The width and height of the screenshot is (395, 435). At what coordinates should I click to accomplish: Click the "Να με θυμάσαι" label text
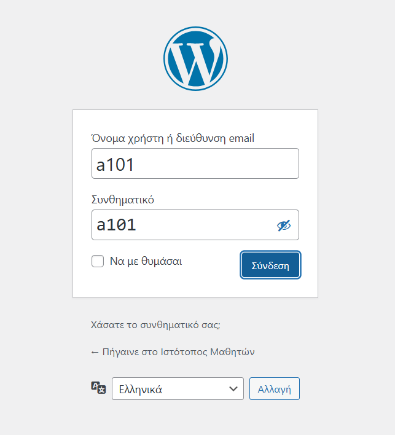tap(146, 261)
